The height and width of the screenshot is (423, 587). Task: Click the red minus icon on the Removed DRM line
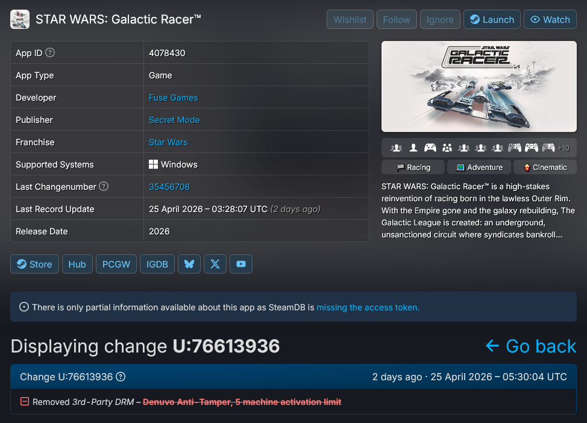coord(25,402)
